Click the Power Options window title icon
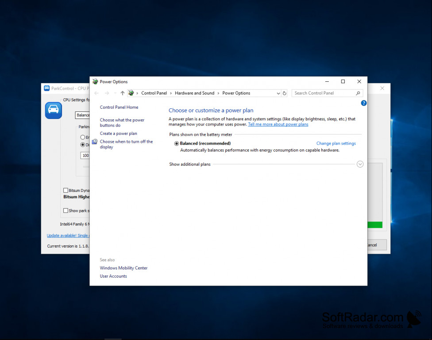The height and width of the screenshot is (340, 432). pos(95,81)
